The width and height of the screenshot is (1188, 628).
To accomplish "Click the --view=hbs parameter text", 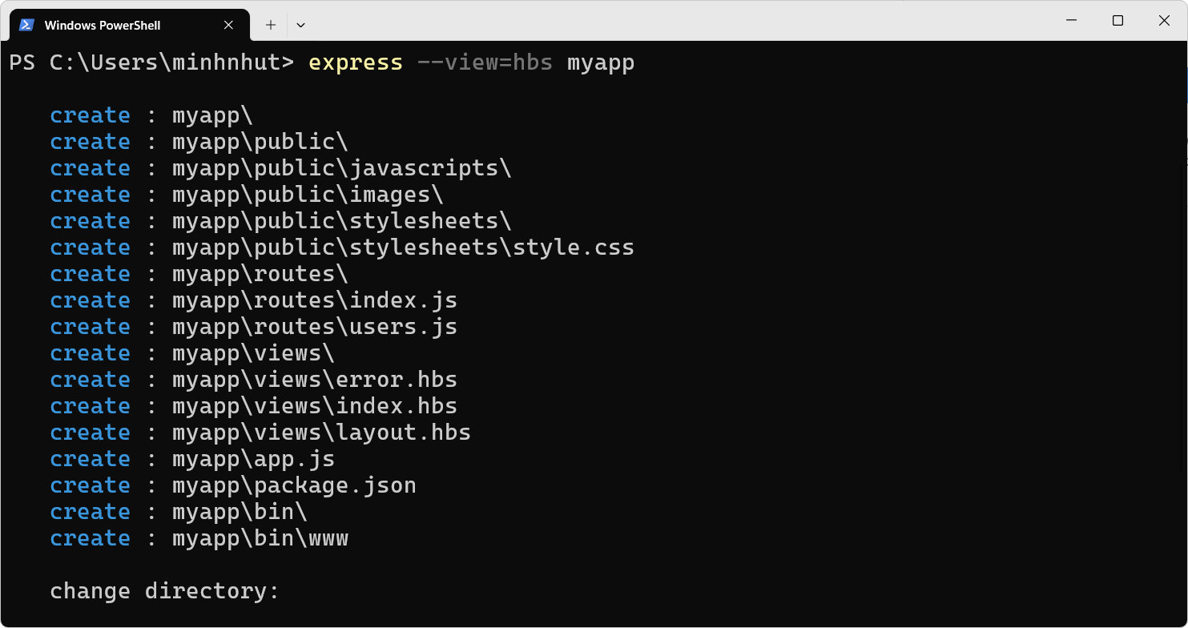I will pyautogui.click(x=485, y=62).
